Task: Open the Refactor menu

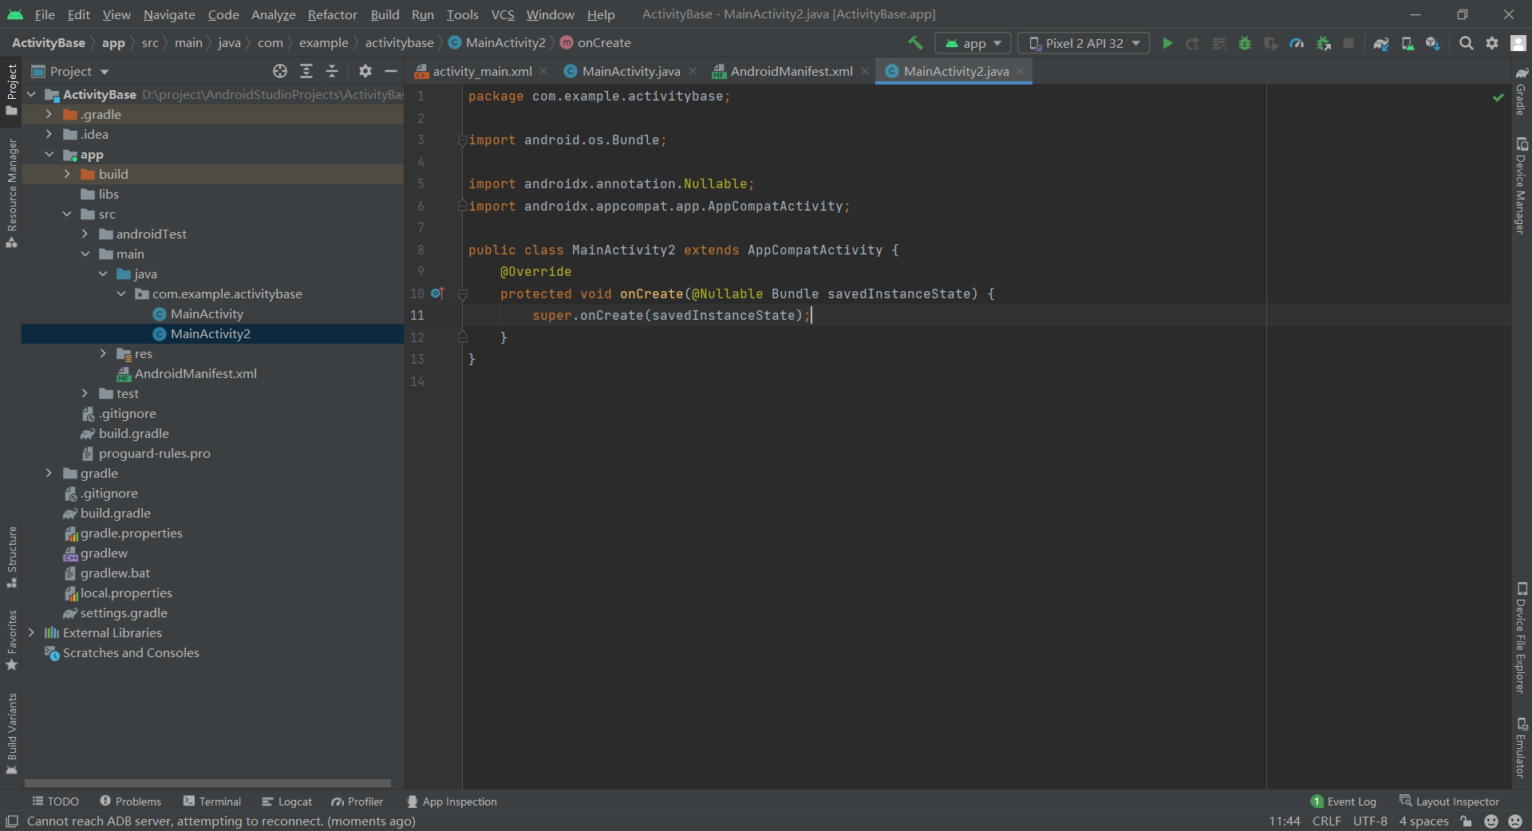Action: pos(333,14)
